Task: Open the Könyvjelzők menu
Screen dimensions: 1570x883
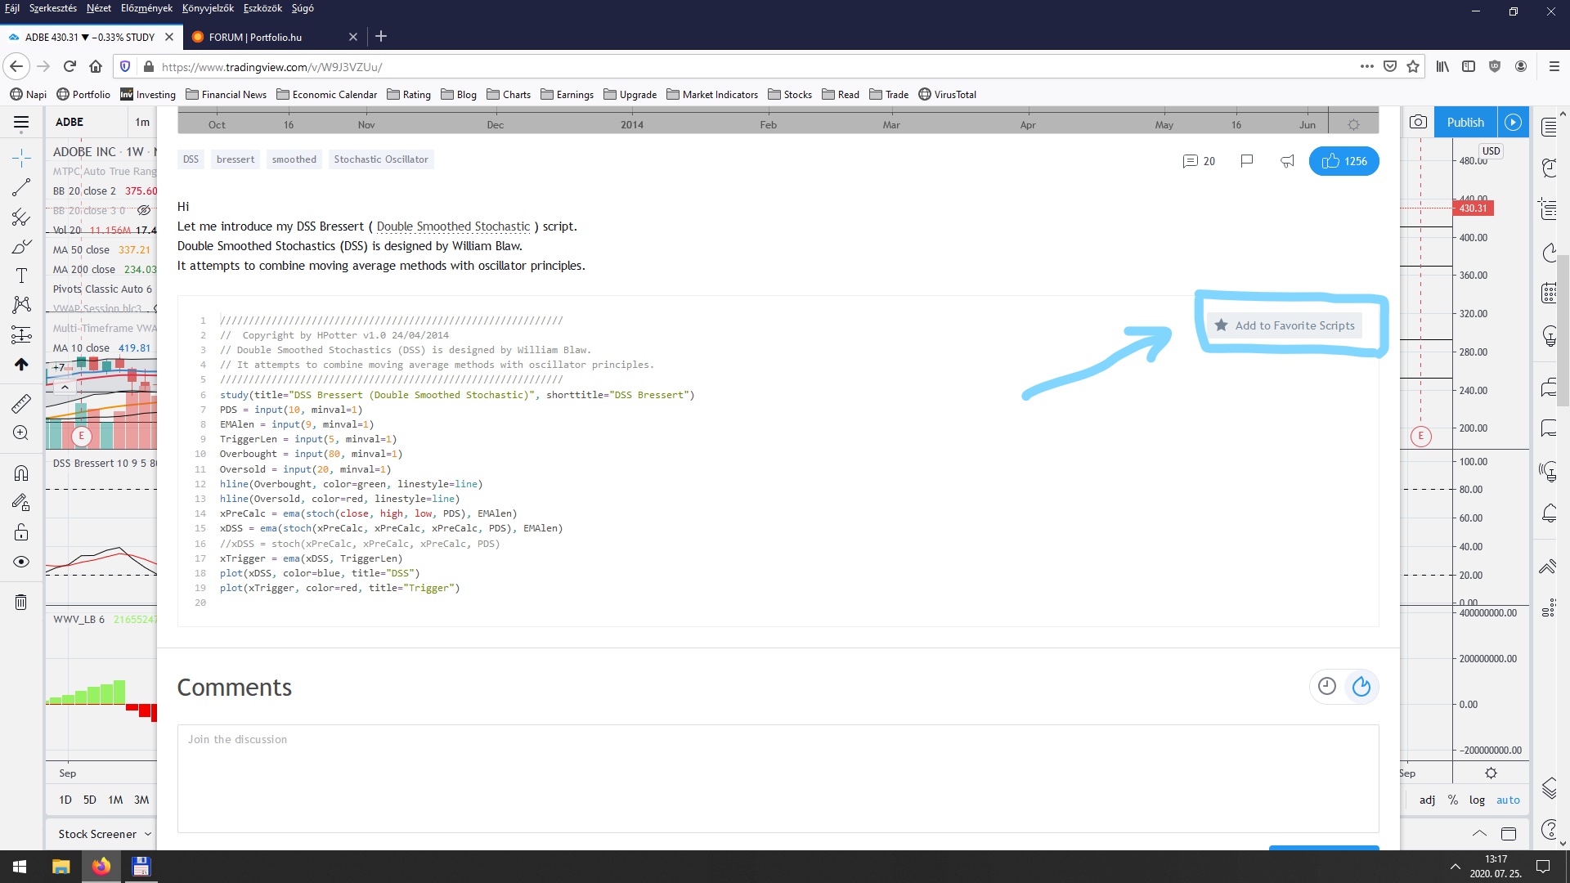Action: click(x=208, y=8)
